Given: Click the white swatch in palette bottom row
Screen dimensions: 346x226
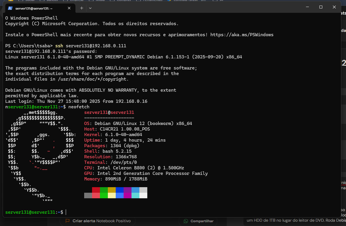Looking at the screenshot, I should [x=143, y=195].
